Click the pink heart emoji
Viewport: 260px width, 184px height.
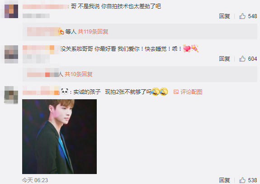click(187, 48)
